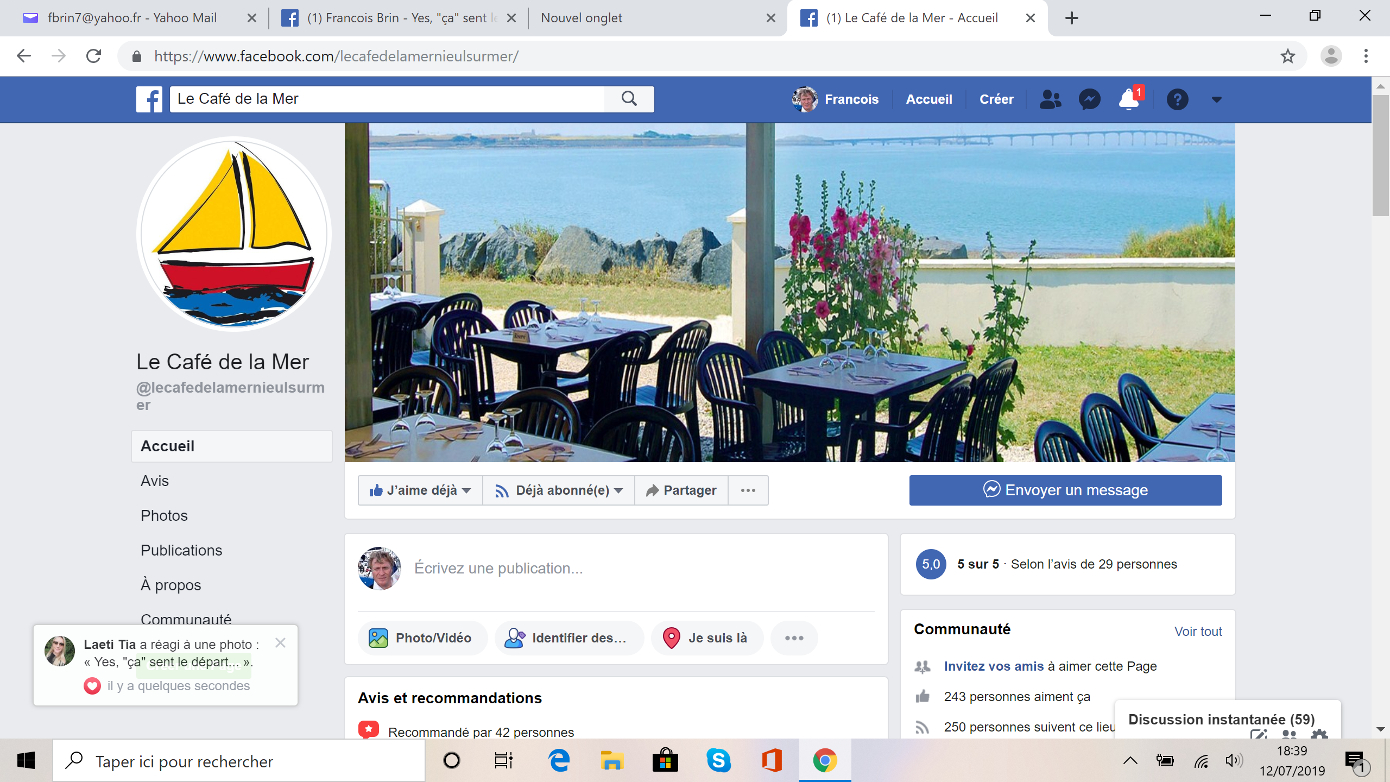Go to Accueil in Facebook header

(x=929, y=99)
